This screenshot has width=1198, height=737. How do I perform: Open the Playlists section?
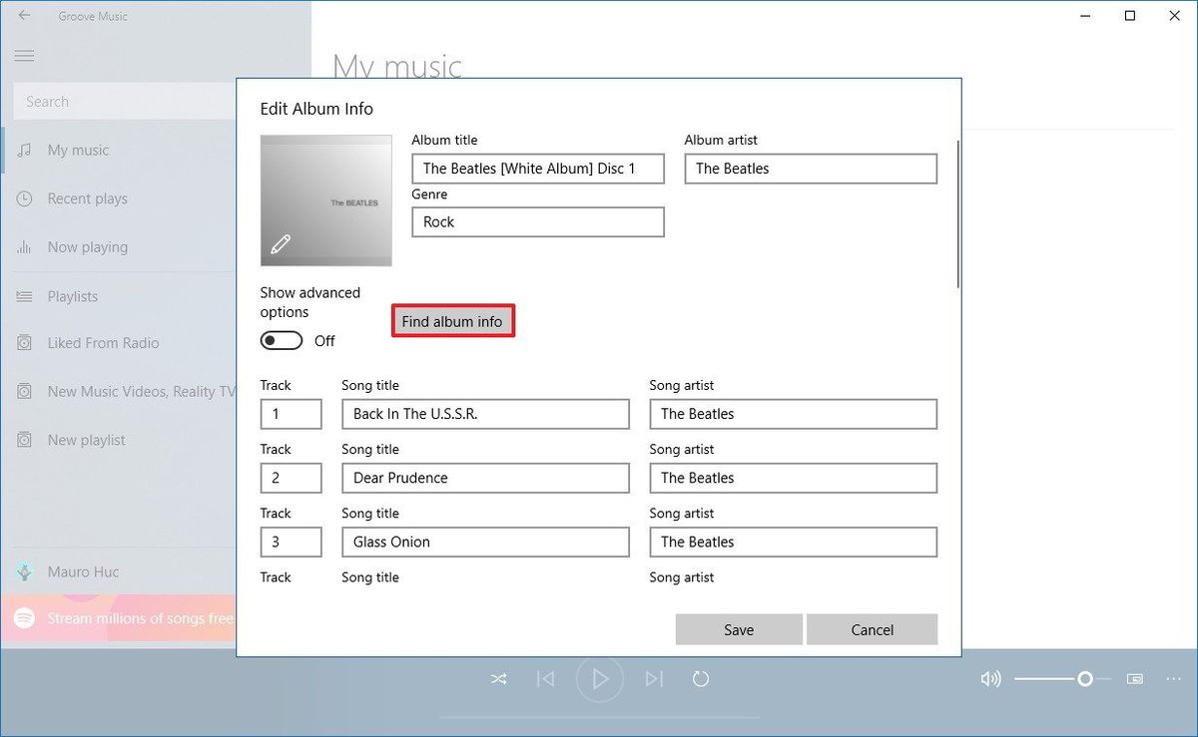[22, 295]
